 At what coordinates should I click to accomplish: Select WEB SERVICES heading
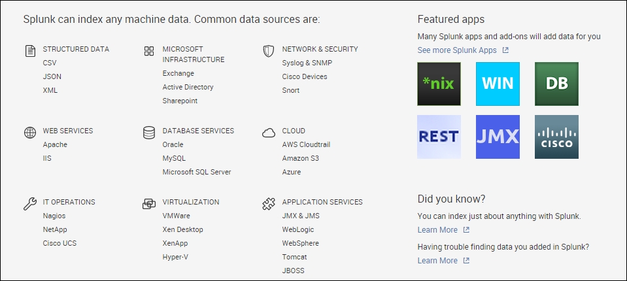pos(68,131)
